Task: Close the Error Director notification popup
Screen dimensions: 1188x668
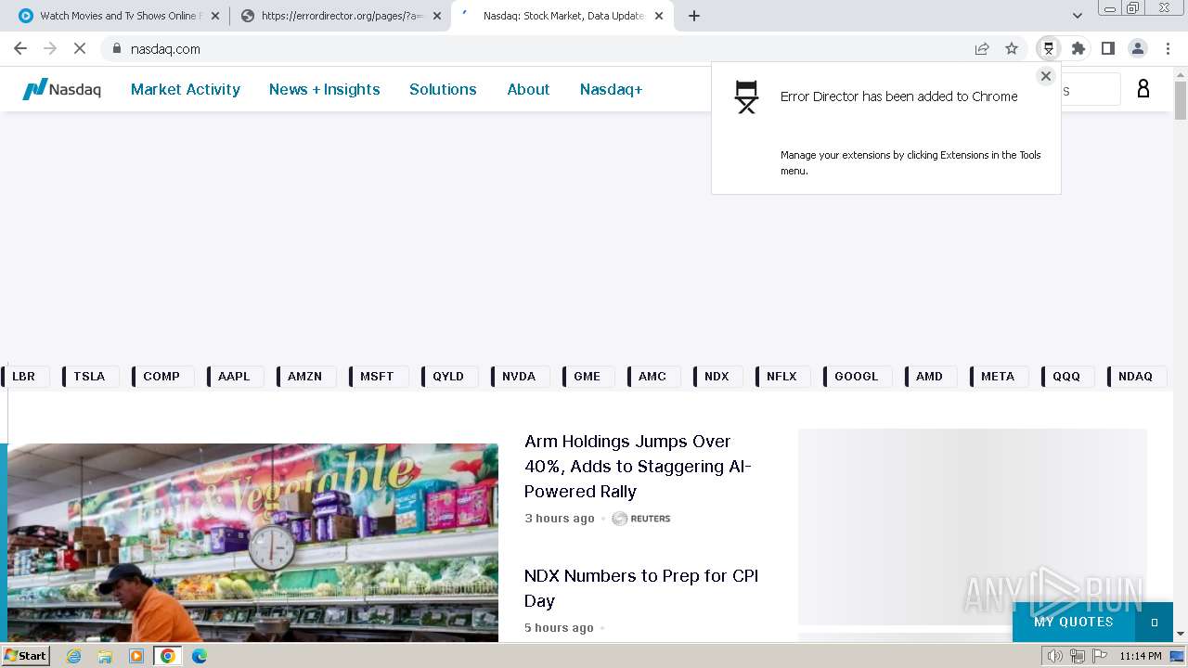Action: (x=1046, y=76)
